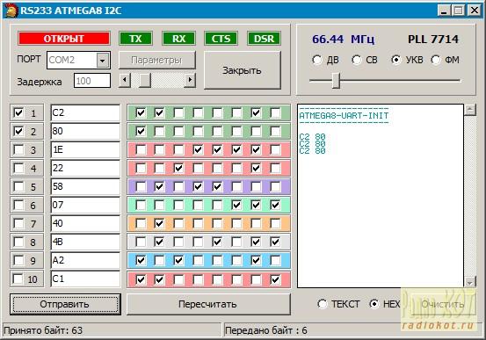486x340 pixels.
Task: Click the byte field containing 40
Action: [85, 223]
